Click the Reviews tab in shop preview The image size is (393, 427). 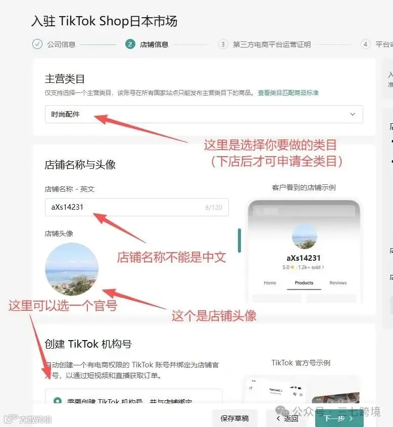pos(338,283)
